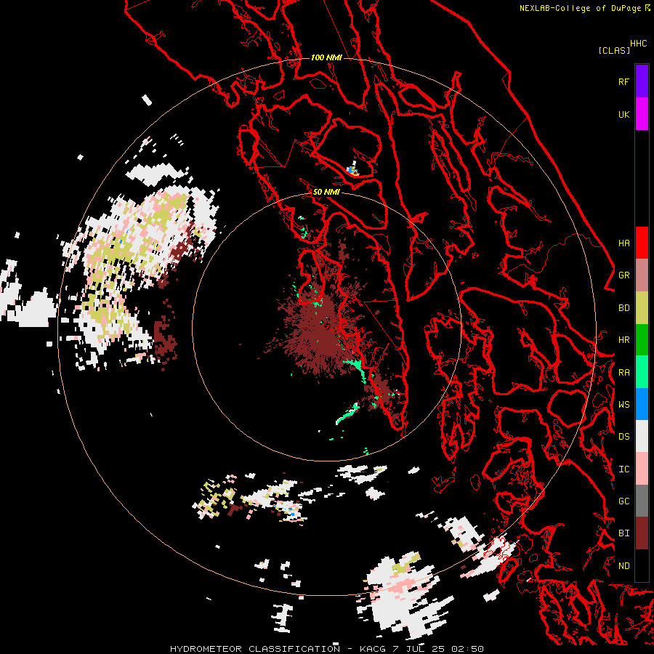Viewport: 654px width, 654px height.
Task: Click the DS legend label
Action: pyautogui.click(x=623, y=437)
